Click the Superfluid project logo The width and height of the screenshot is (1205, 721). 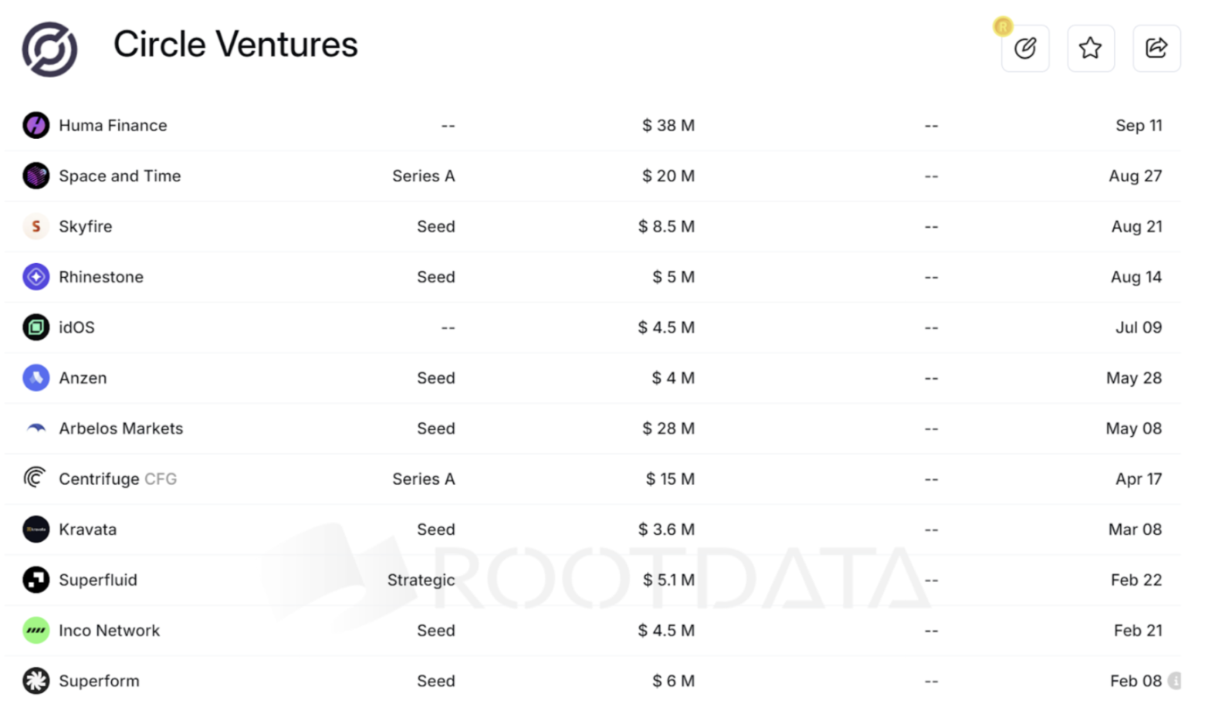point(36,580)
